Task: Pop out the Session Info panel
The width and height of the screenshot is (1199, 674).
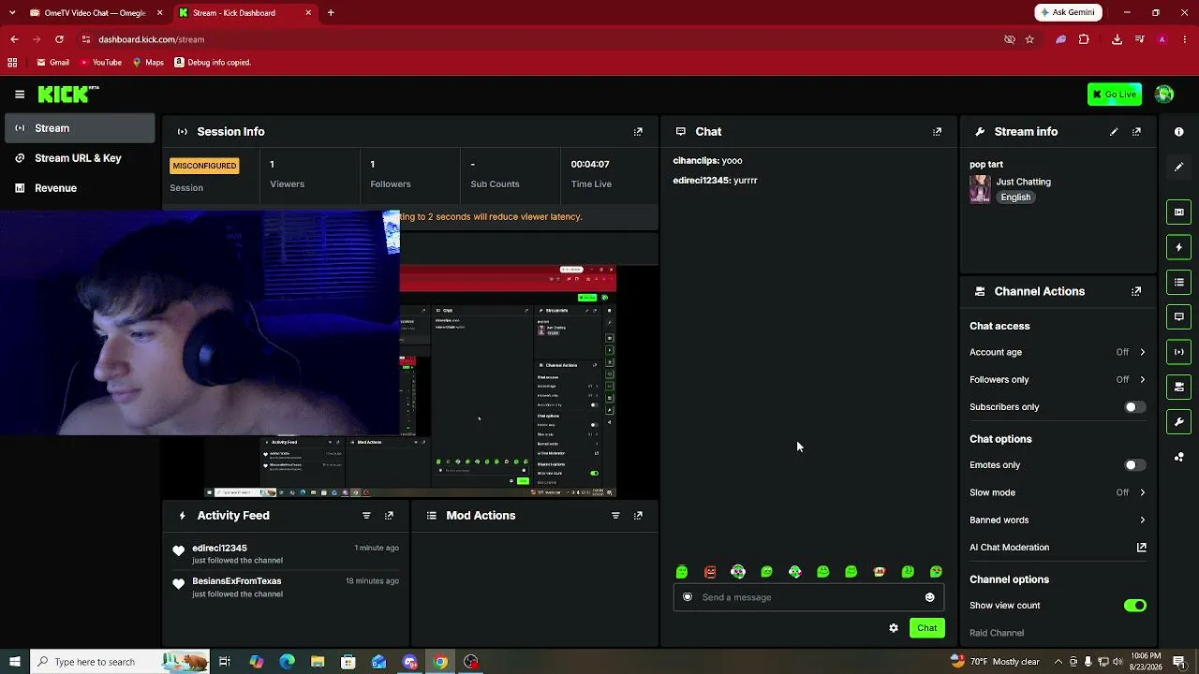Action: coord(638,132)
